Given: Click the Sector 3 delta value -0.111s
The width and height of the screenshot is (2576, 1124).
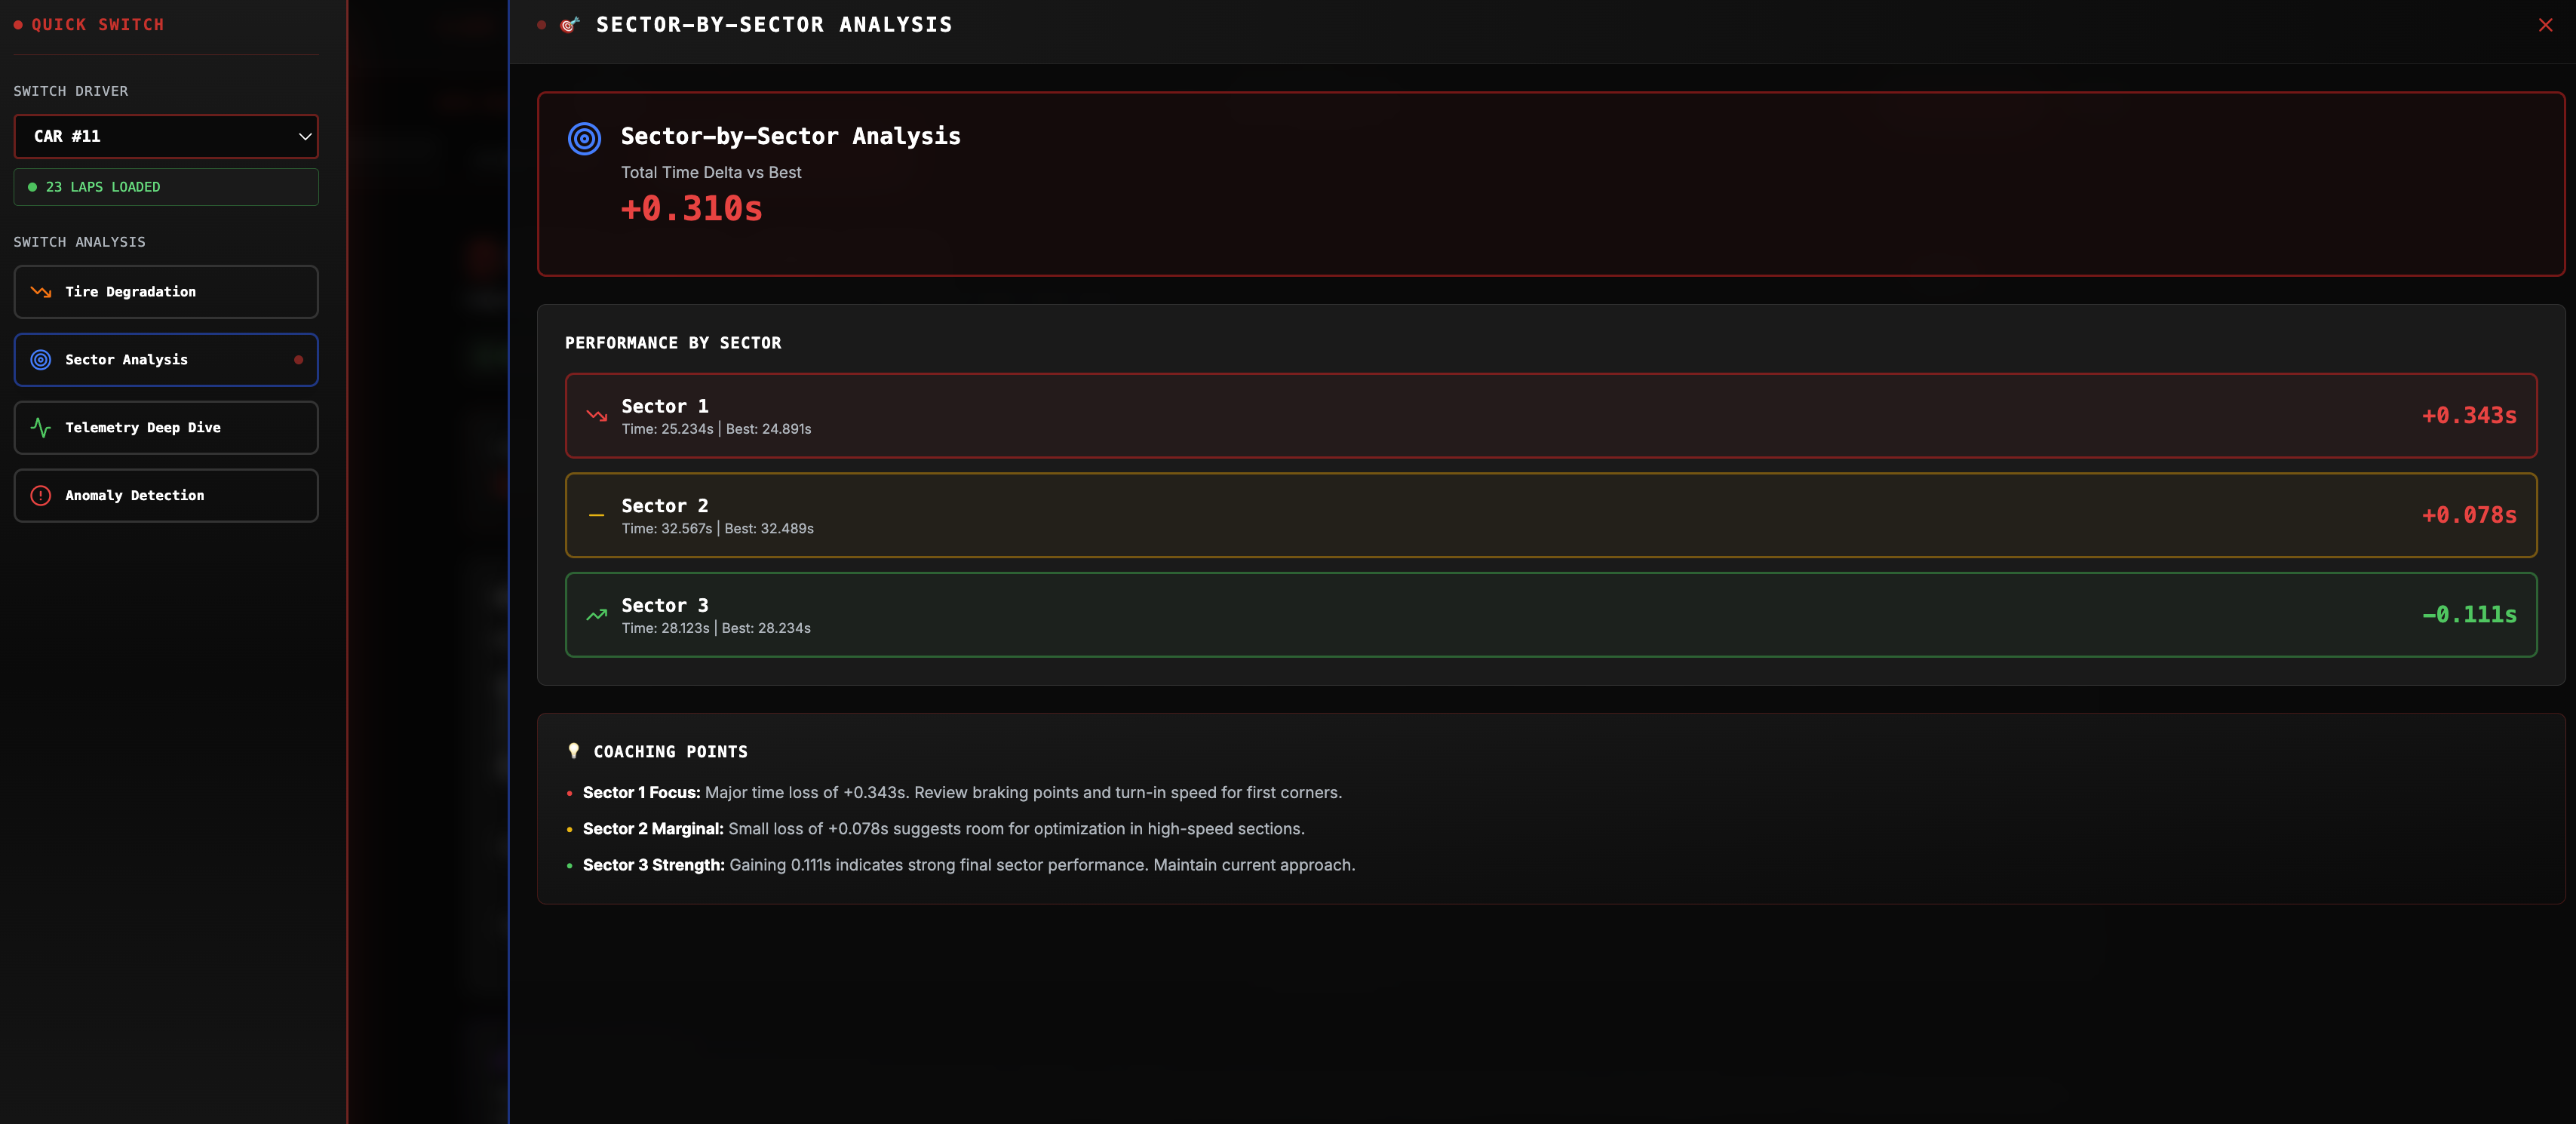Looking at the screenshot, I should 2468,615.
